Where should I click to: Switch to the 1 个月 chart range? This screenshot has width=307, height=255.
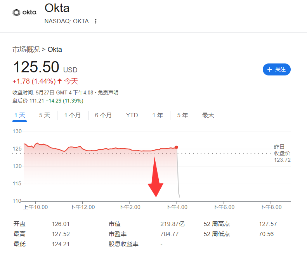[73, 115]
